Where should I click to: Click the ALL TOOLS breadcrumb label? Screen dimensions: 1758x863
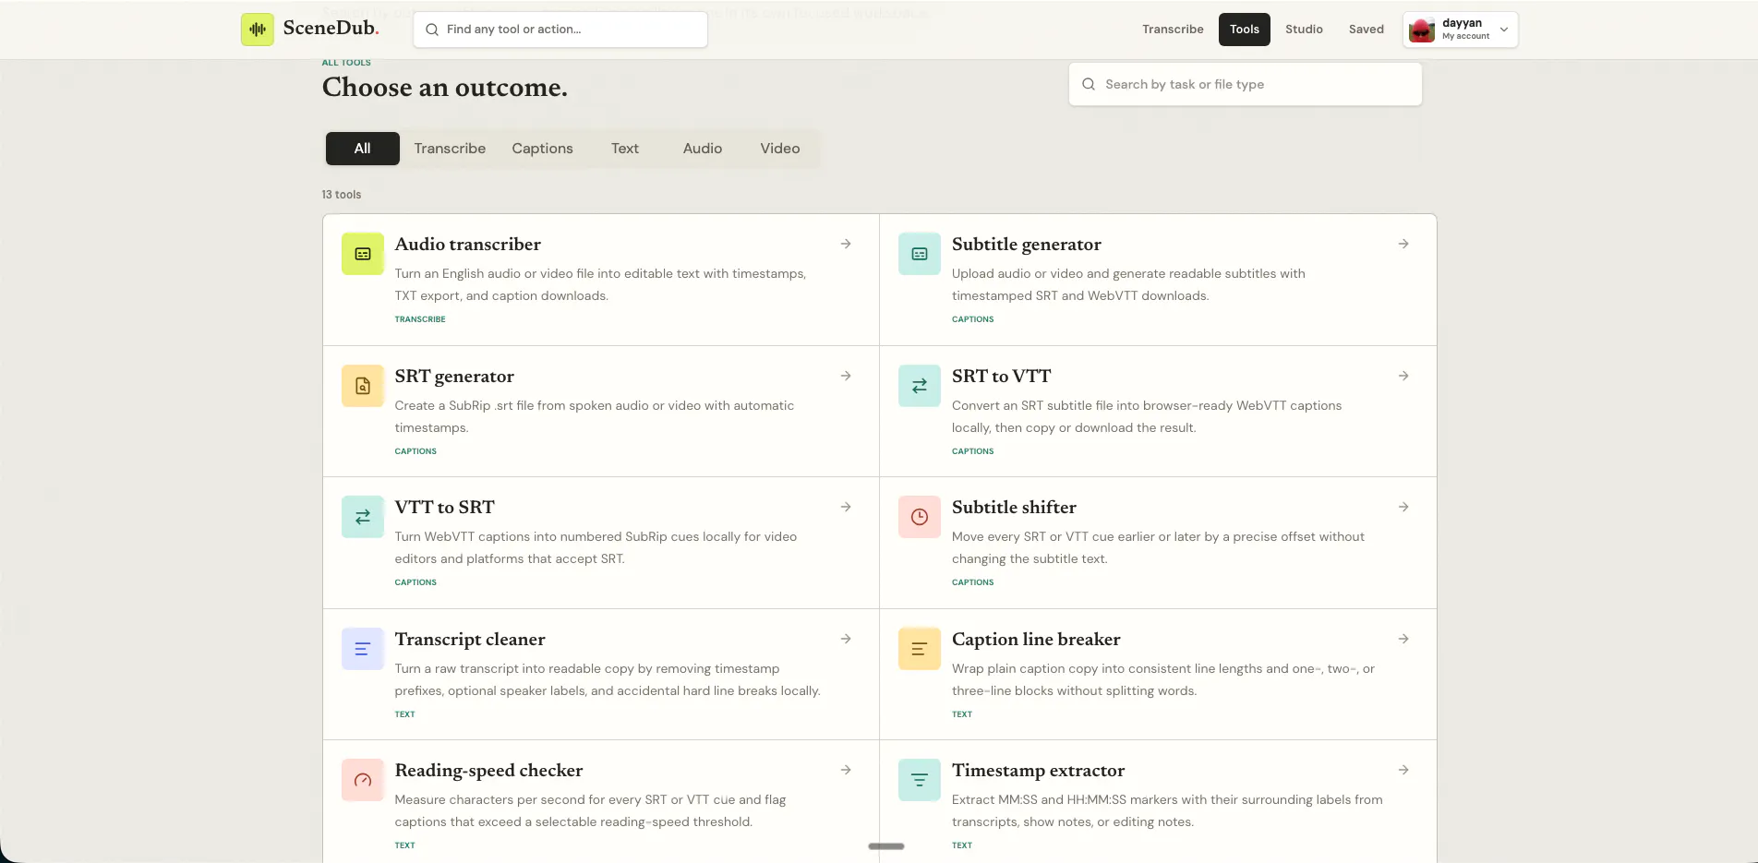pos(346,63)
